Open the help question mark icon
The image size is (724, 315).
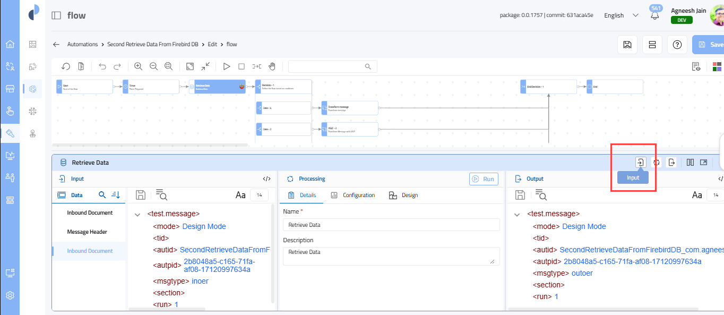point(677,45)
